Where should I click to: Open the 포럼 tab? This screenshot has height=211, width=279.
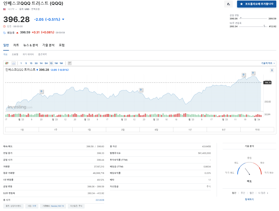point(62,45)
